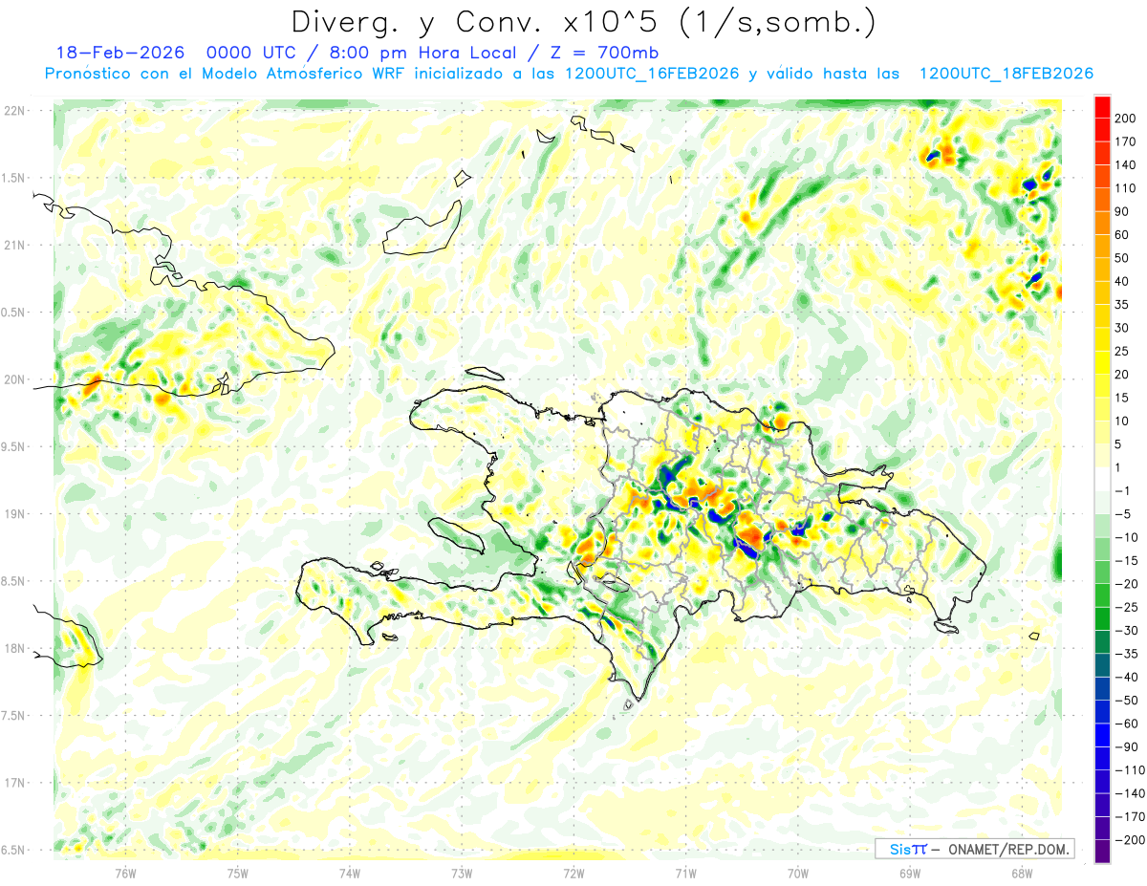Click the legend value '-60'

pos(1128,724)
